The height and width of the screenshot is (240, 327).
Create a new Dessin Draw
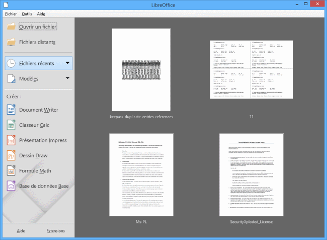pyautogui.click(x=33, y=155)
